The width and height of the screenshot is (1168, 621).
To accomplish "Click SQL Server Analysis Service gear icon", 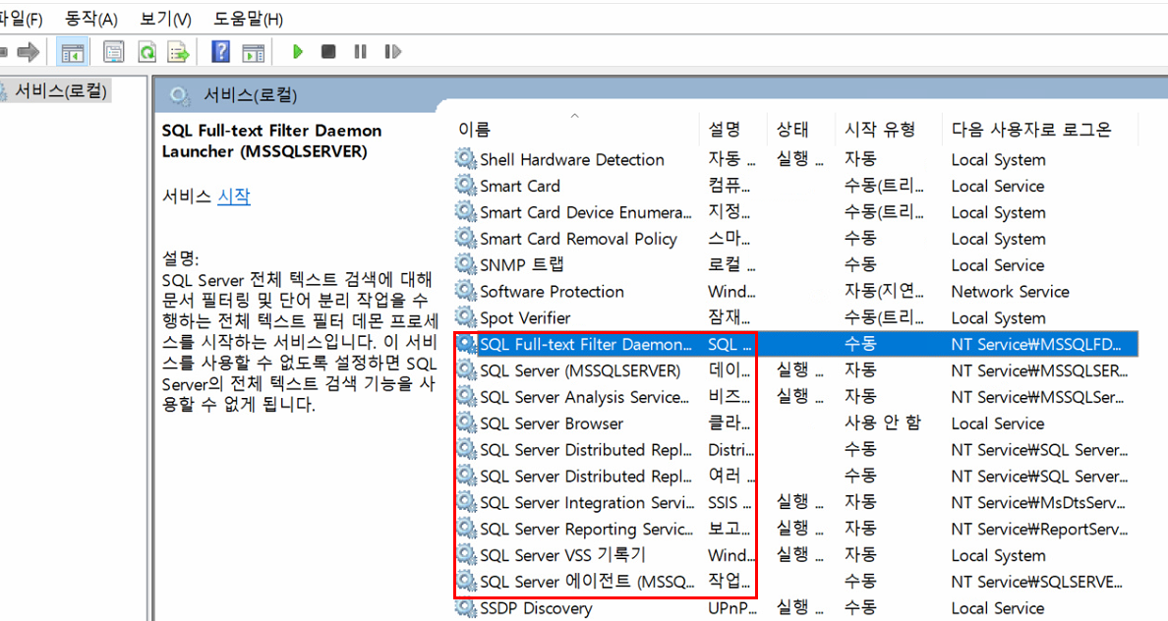I will click(466, 397).
